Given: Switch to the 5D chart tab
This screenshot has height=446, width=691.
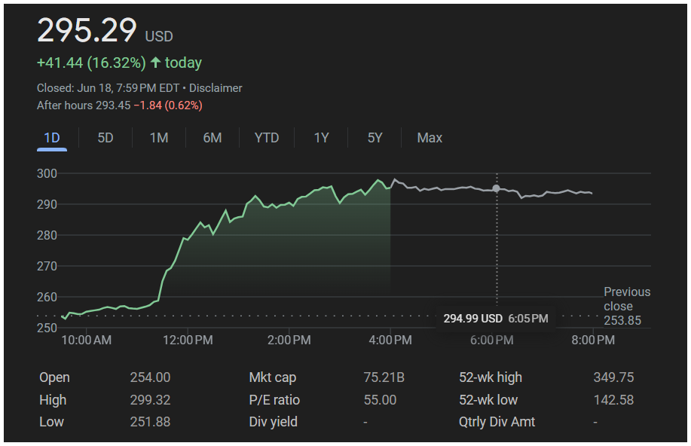Looking at the screenshot, I should click(105, 138).
